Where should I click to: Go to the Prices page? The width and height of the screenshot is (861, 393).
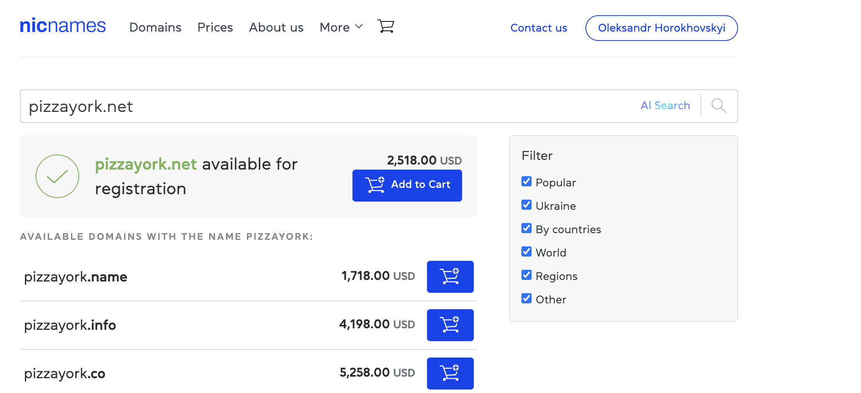pos(215,27)
